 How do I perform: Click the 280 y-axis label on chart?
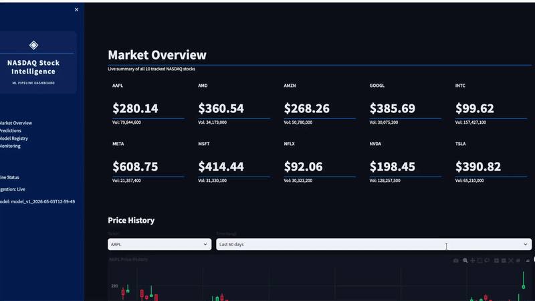[x=114, y=286]
